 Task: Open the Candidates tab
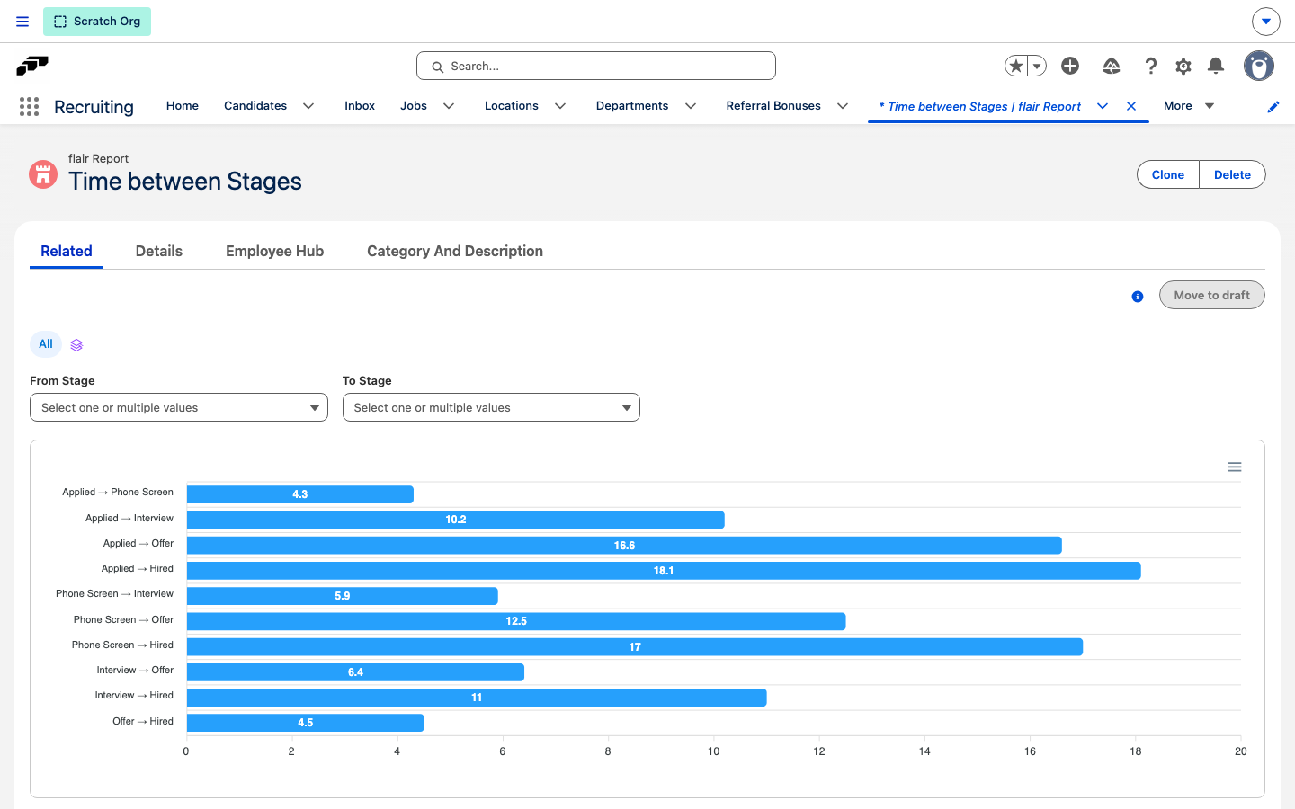click(255, 106)
